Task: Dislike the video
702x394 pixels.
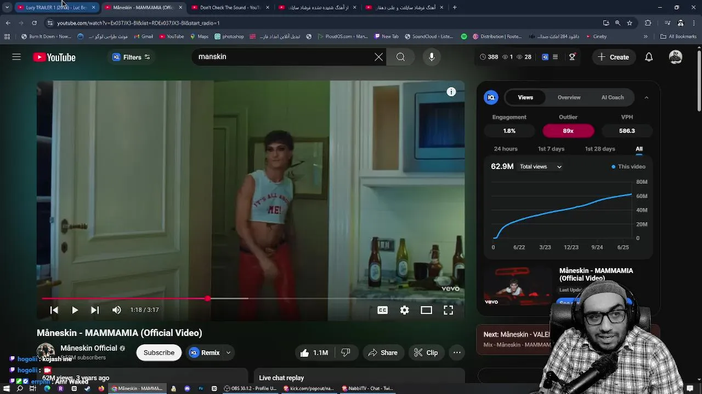Action: click(346, 352)
